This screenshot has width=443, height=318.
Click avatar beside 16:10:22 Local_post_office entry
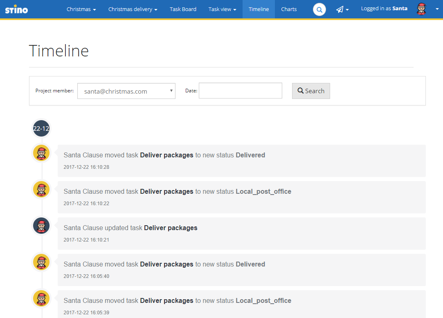tap(41, 189)
